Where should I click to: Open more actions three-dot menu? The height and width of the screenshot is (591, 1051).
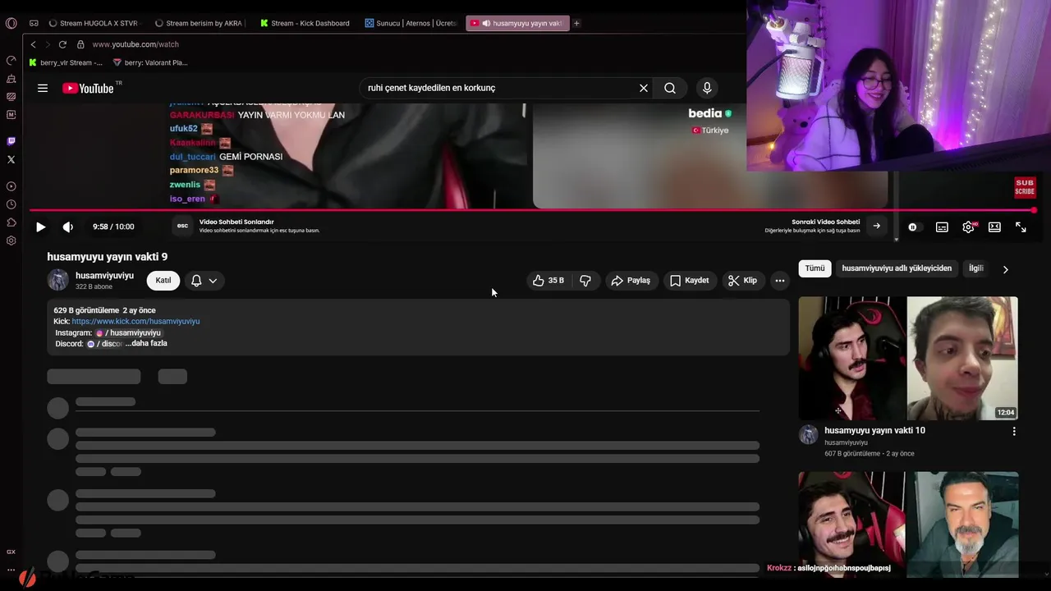coord(780,281)
